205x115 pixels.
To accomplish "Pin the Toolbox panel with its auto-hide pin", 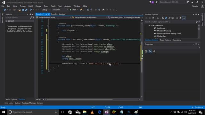I will [30, 14].
